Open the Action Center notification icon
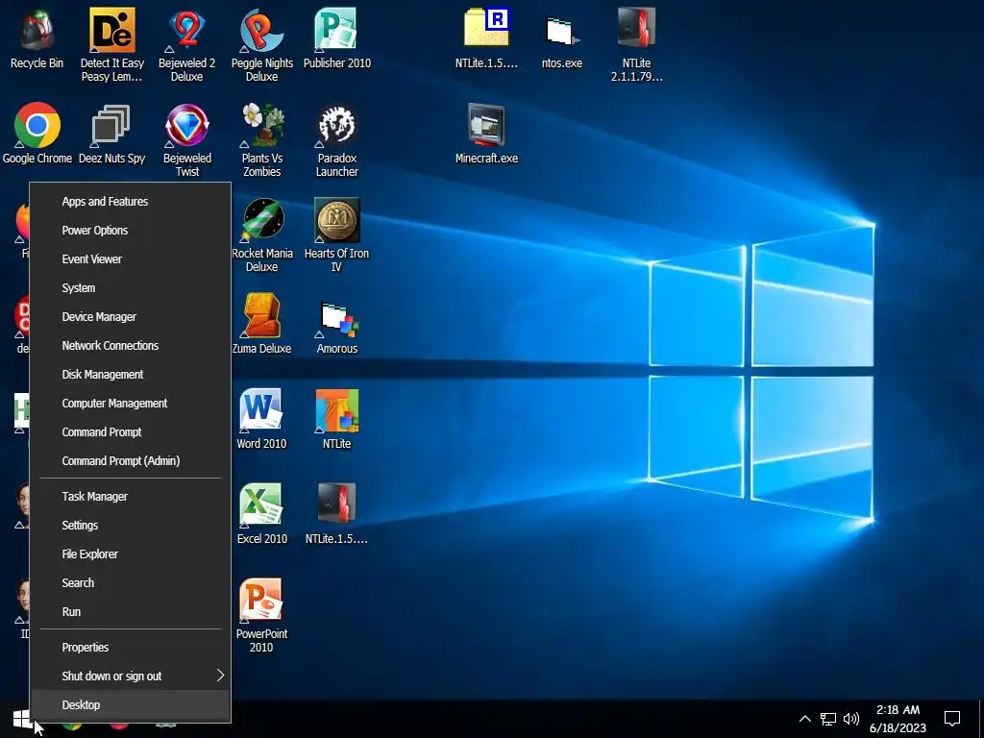 [952, 719]
